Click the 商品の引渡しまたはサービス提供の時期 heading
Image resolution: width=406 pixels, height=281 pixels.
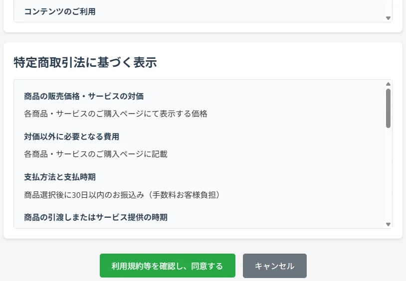point(96,217)
